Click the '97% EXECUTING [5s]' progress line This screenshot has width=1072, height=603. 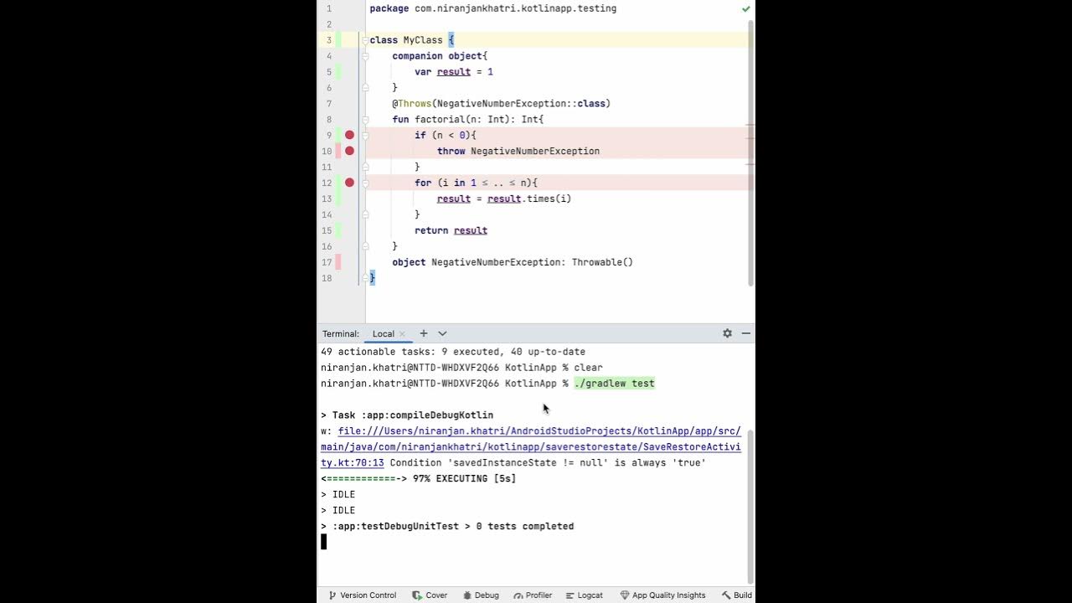[x=418, y=479]
